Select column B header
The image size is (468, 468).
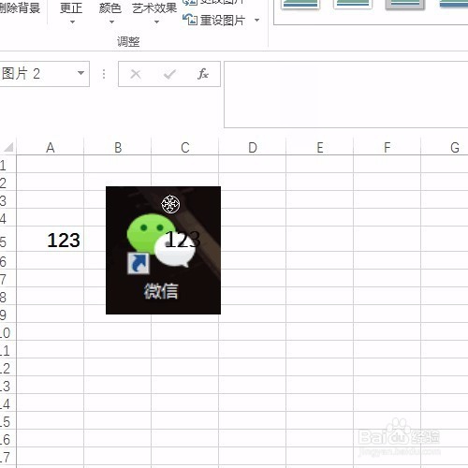(118, 148)
